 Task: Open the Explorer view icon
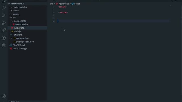coord(4,1)
